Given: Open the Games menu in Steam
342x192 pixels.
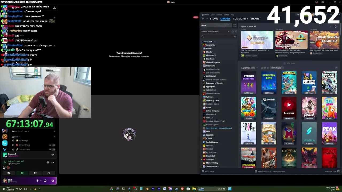Looking at the screenshot, I should pos(226,15).
